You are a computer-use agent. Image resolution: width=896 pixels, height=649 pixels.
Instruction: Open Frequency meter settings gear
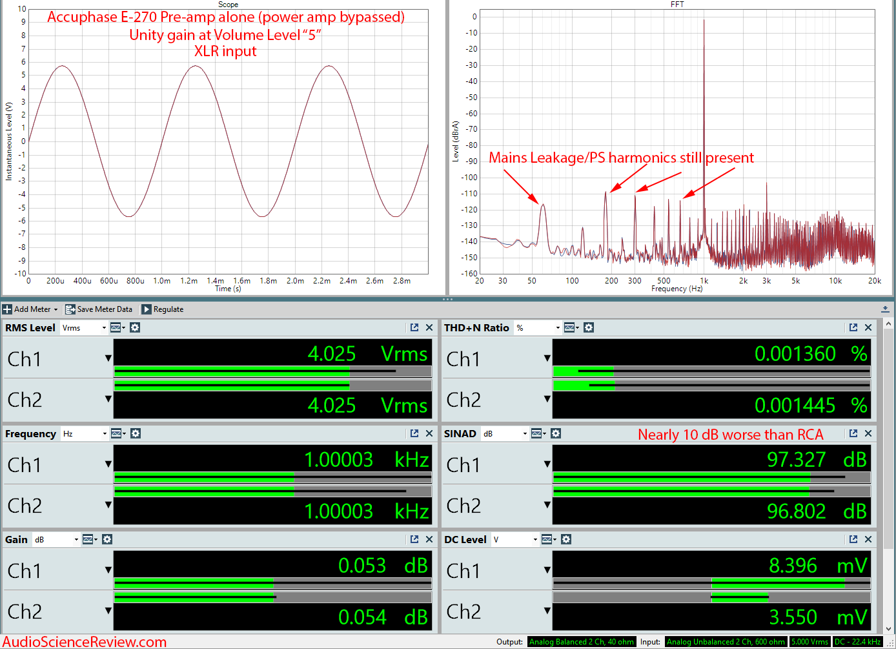[136, 434]
